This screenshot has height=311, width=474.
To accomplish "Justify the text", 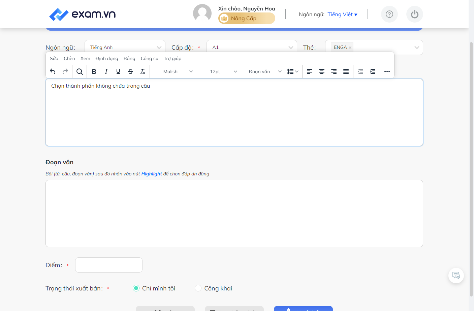I will tap(346, 72).
